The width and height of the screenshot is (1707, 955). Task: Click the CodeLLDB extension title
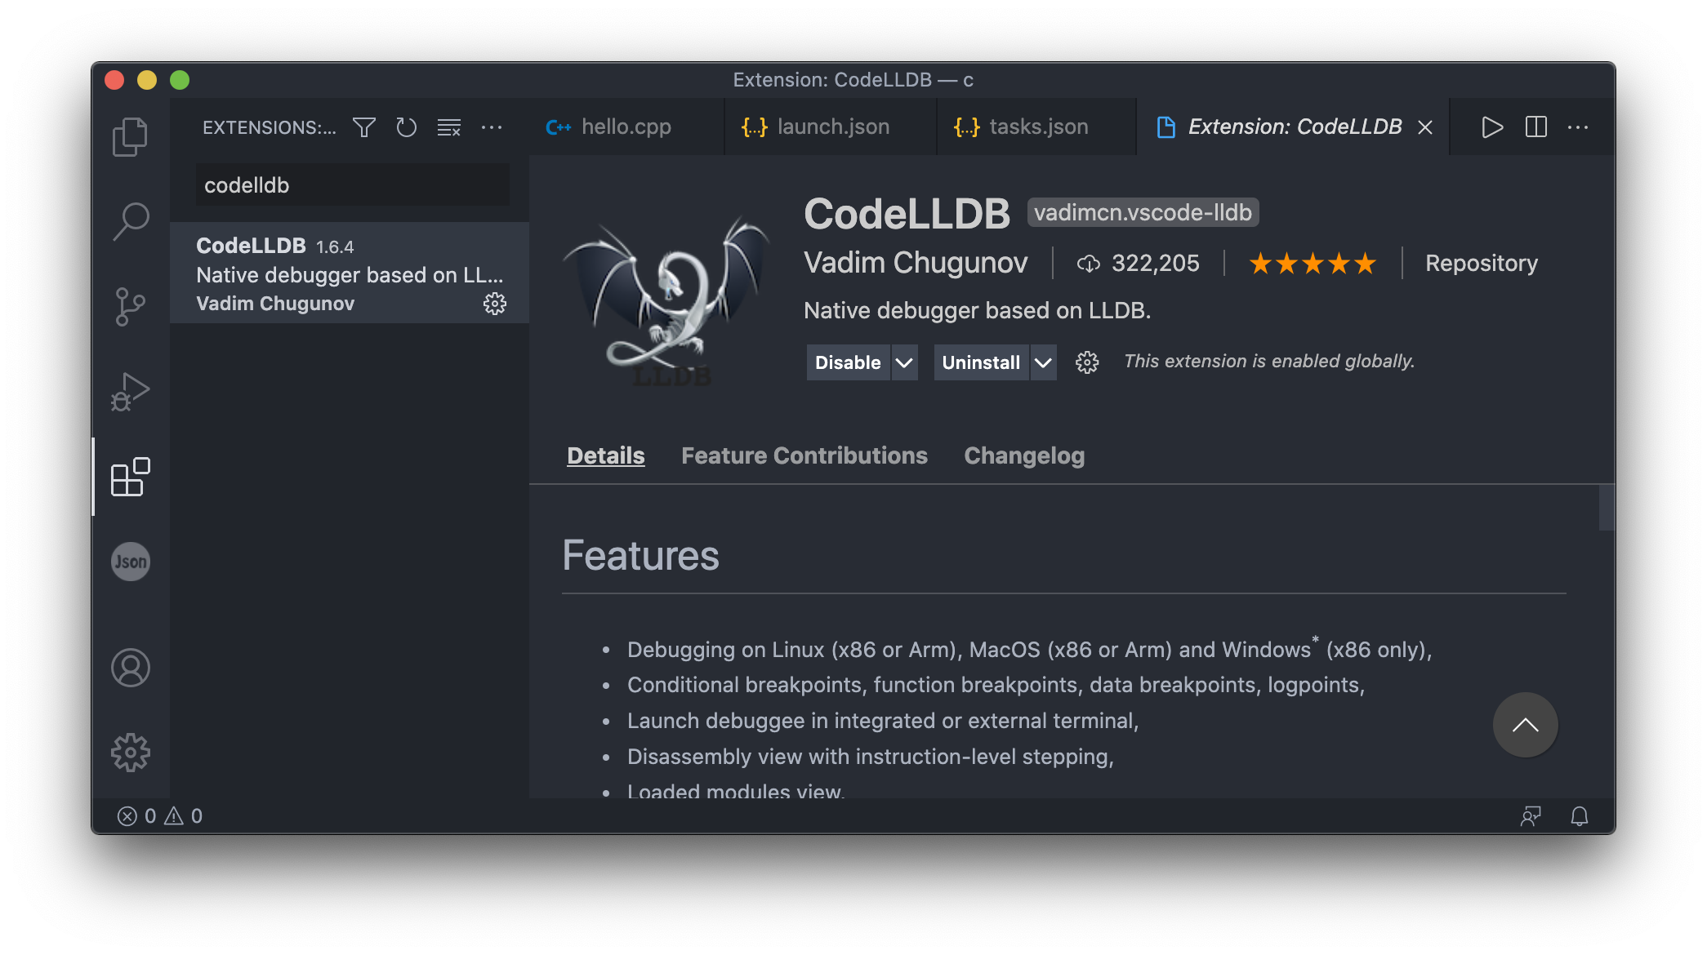pyautogui.click(x=907, y=214)
